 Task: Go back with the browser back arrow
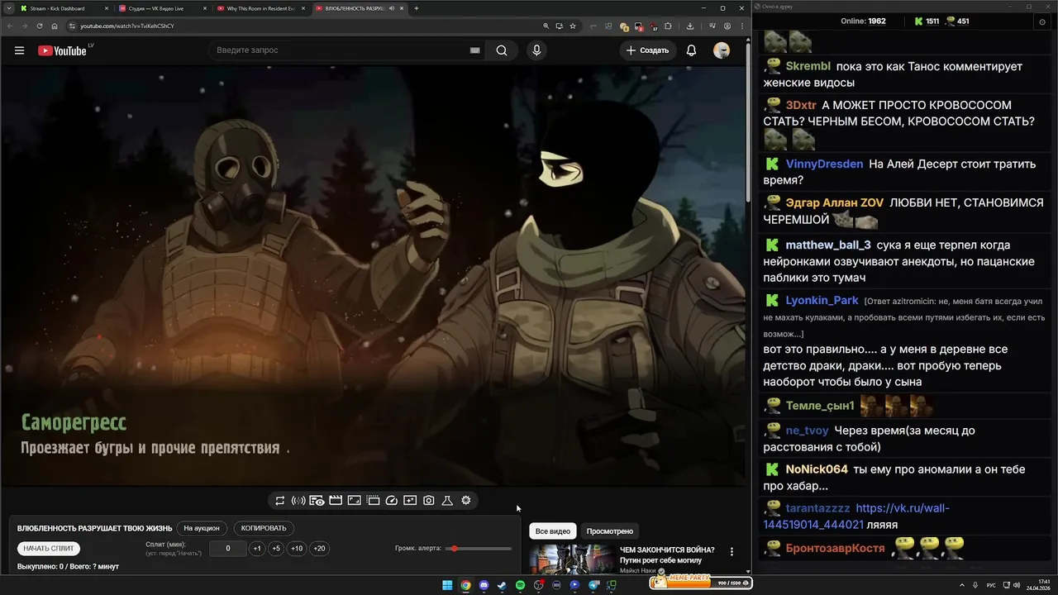point(9,26)
